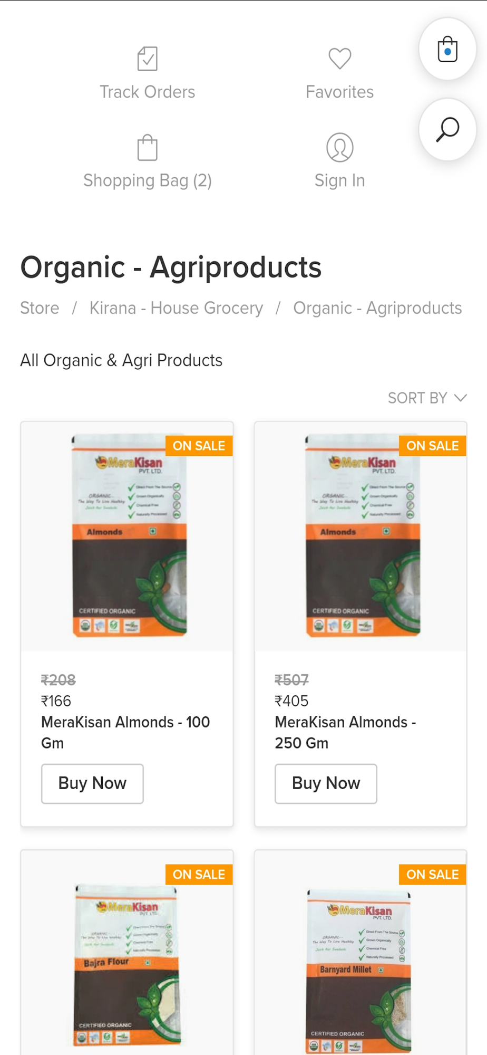Buy Now MeraKisan Almonds 100 Gm
This screenshot has width=487, height=1055.
(x=92, y=783)
